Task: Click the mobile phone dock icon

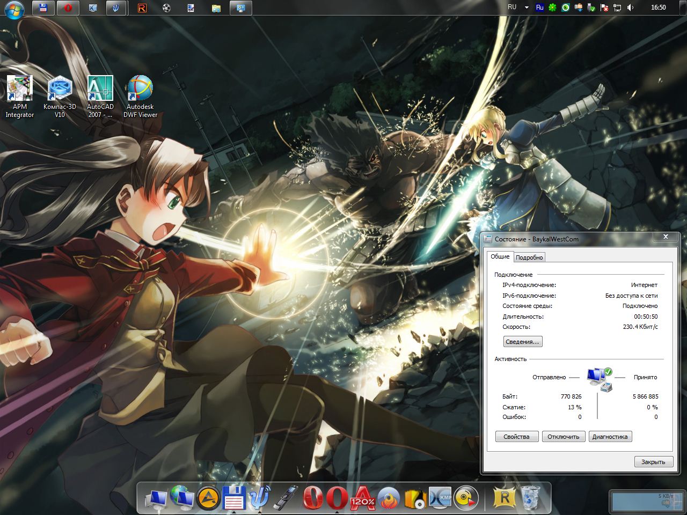Action: click(286, 498)
